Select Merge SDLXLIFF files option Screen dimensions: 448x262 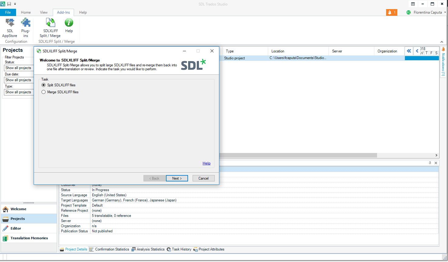(x=60, y=92)
